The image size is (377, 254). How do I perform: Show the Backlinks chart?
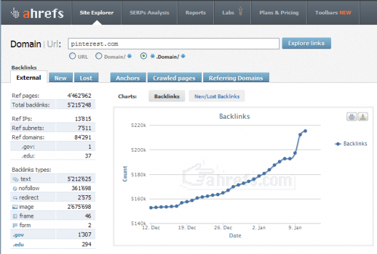[167, 96]
